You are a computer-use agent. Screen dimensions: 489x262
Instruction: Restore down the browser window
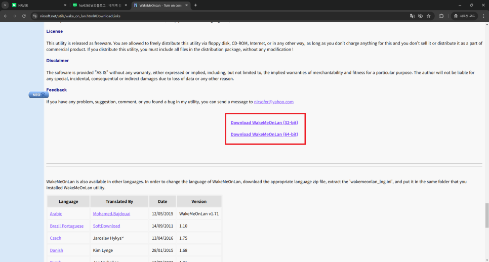(472, 5)
